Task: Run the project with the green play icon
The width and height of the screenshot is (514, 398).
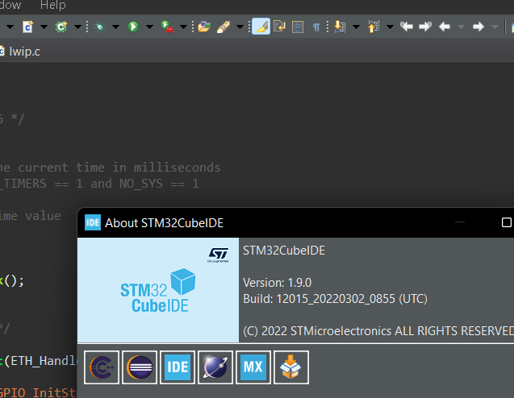Action: pyautogui.click(x=133, y=27)
